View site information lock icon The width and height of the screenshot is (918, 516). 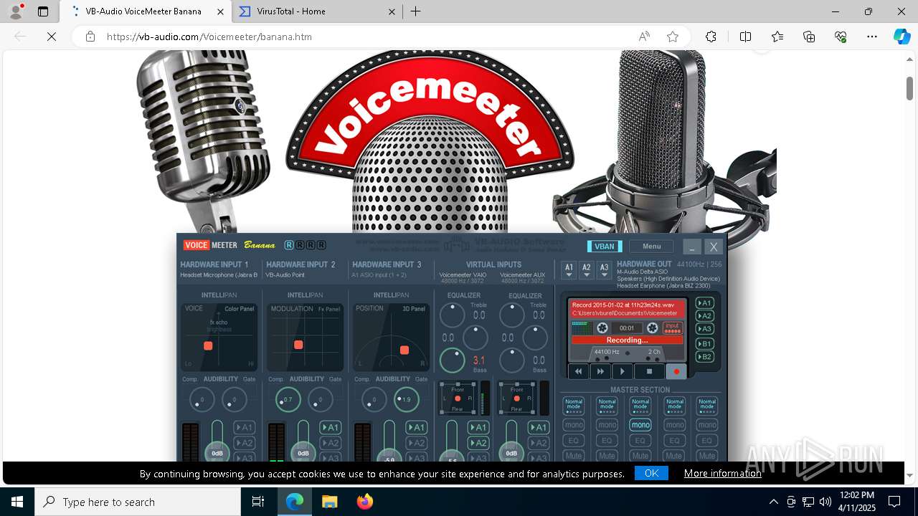[90, 37]
